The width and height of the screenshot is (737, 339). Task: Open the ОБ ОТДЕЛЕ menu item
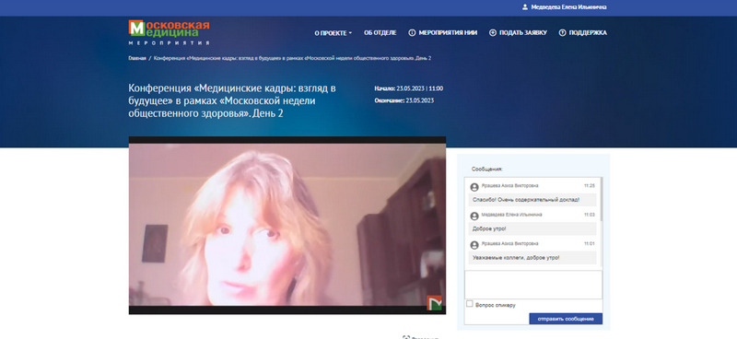[380, 33]
